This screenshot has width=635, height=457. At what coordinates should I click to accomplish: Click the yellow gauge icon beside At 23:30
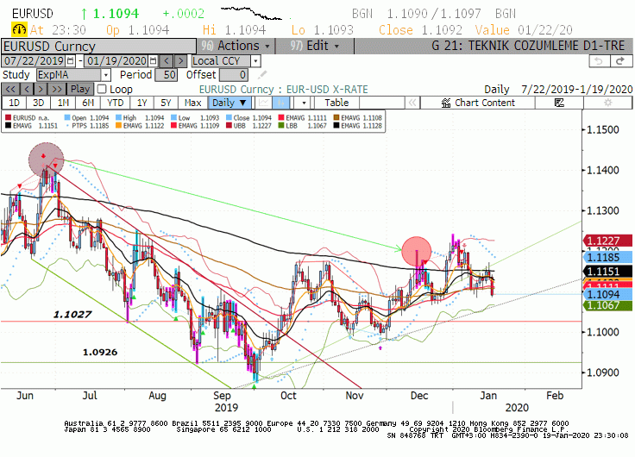click(20, 29)
